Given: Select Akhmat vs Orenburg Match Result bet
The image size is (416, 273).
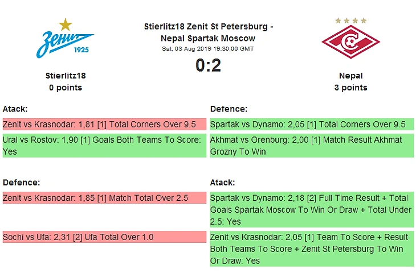Looking at the screenshot, I should click(311, 146).
